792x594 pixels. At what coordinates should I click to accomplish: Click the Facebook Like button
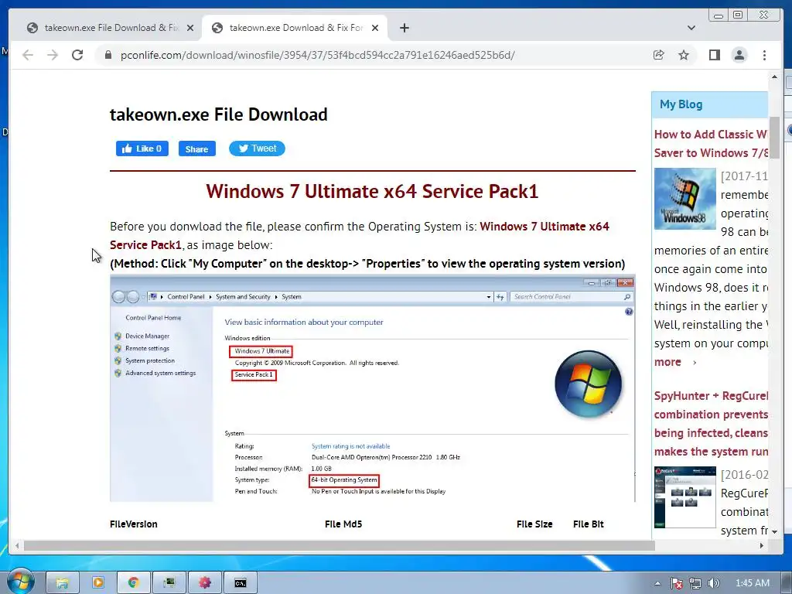[x=142, y=148]
